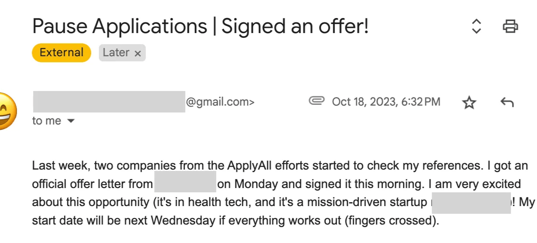This screenshot has height=243, width=537.
Task: Open the Later label
Action: (x=116, y=53)
